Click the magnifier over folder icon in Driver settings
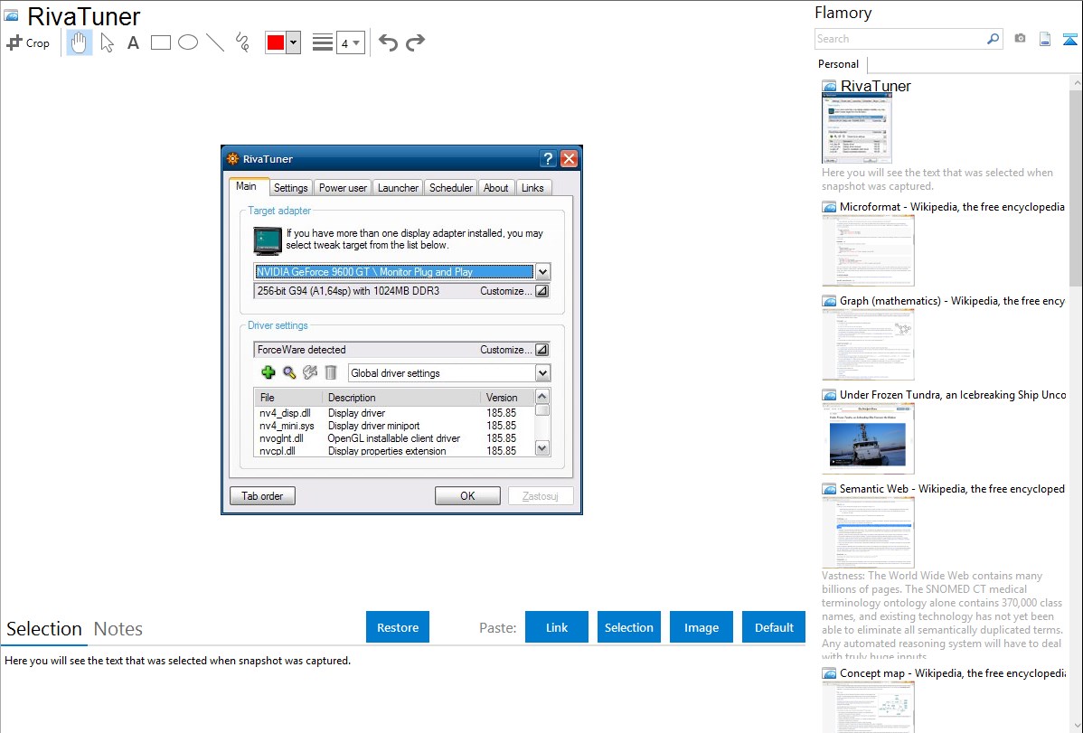 tap(289, 373)
